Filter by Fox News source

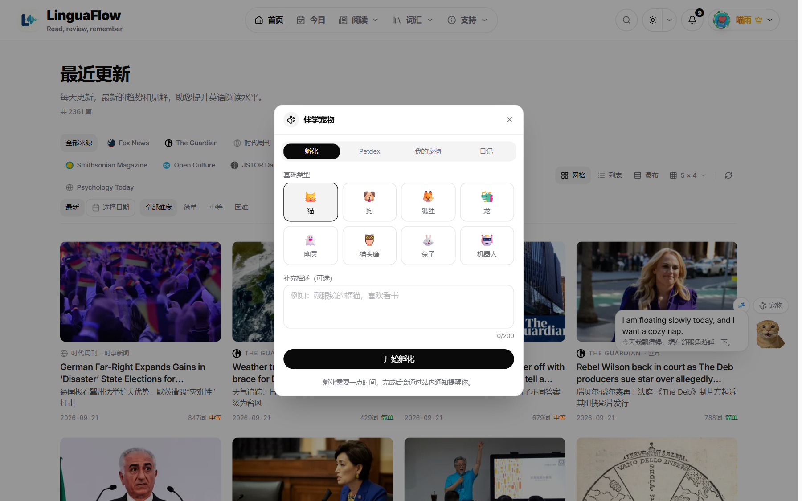[128, 143]
